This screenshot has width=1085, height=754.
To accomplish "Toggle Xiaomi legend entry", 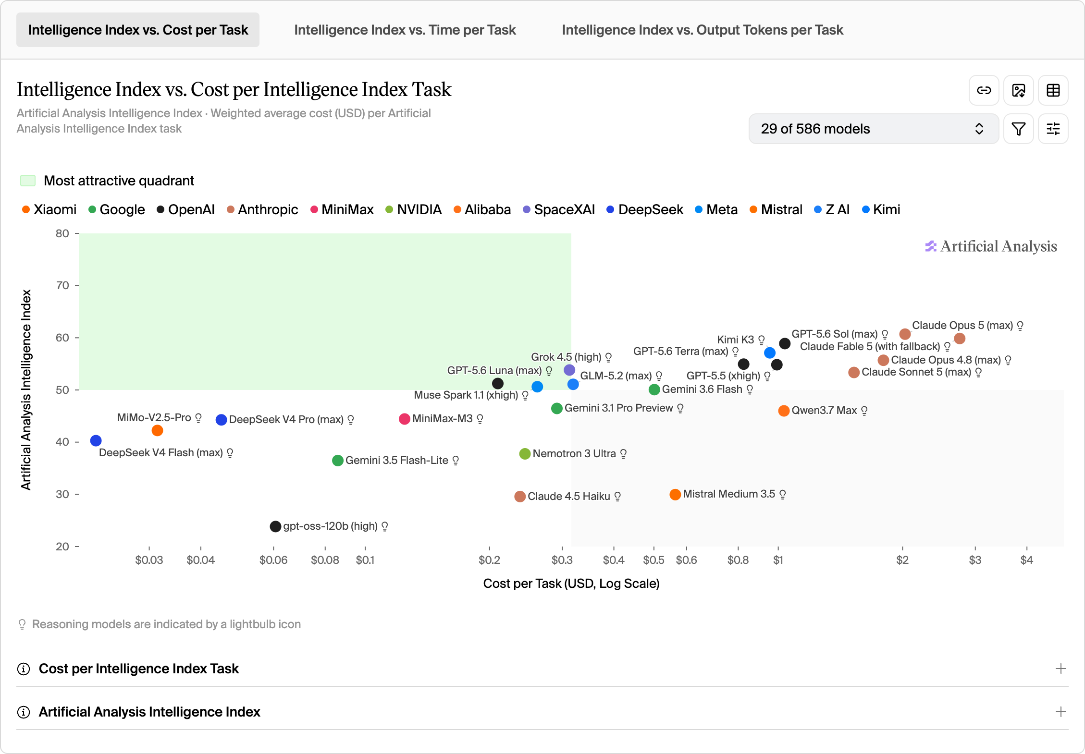I will 49,209.
